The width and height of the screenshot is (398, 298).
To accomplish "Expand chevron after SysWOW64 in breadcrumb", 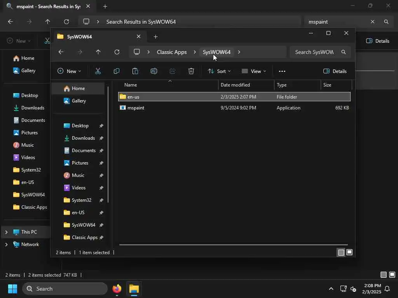I will tap(239, 52).
